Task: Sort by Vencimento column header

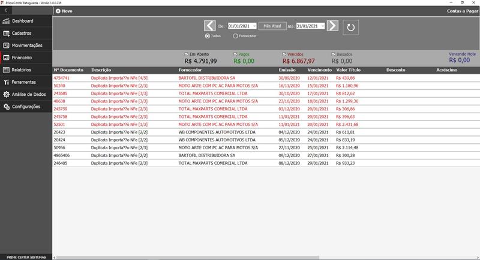Action: pyautogui.click(x=320, y=70)
